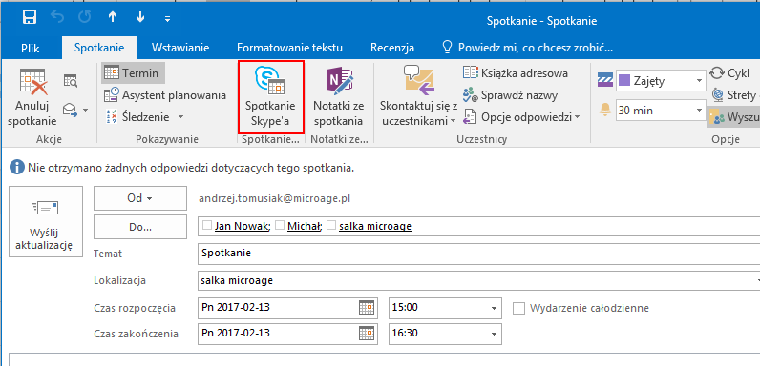The image size is (760, 366).
Task: Switch to the Recenzja tab
Action: coord(392,48)
